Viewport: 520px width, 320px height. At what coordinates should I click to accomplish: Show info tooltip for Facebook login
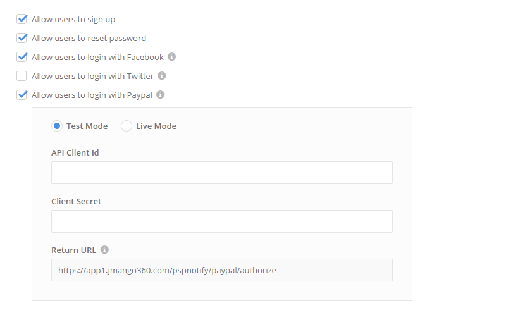tap(172, 57)
